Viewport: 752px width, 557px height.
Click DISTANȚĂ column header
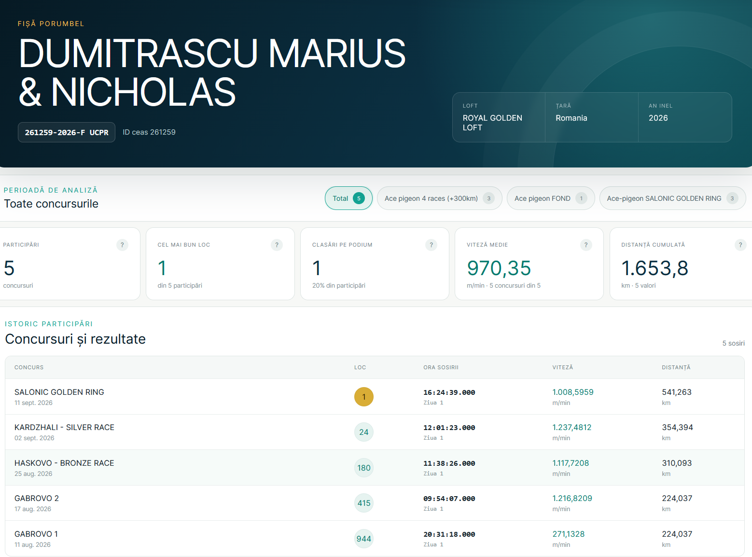tap(676, 367)
